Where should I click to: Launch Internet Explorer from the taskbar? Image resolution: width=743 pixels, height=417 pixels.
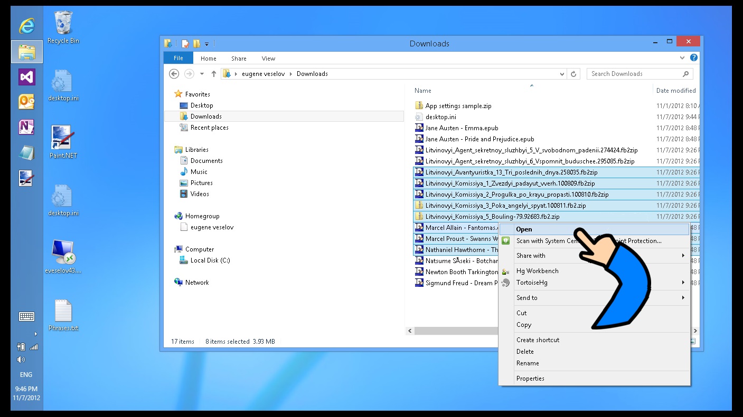[x=26, y=25]
